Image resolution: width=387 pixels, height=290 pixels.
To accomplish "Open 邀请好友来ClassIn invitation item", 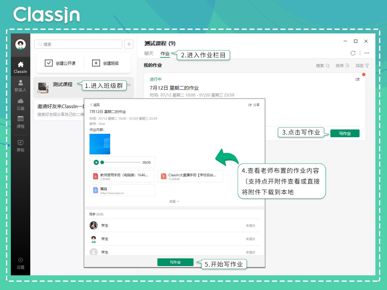I will (59, 110).
